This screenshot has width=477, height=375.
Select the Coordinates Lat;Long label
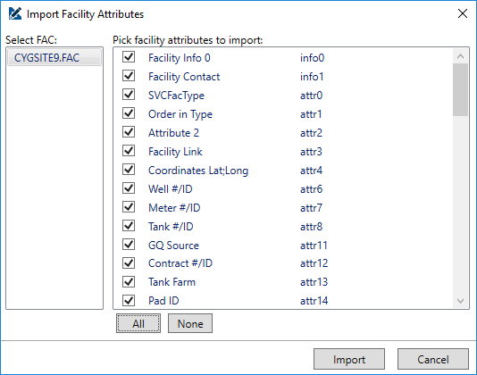[198, 171]
